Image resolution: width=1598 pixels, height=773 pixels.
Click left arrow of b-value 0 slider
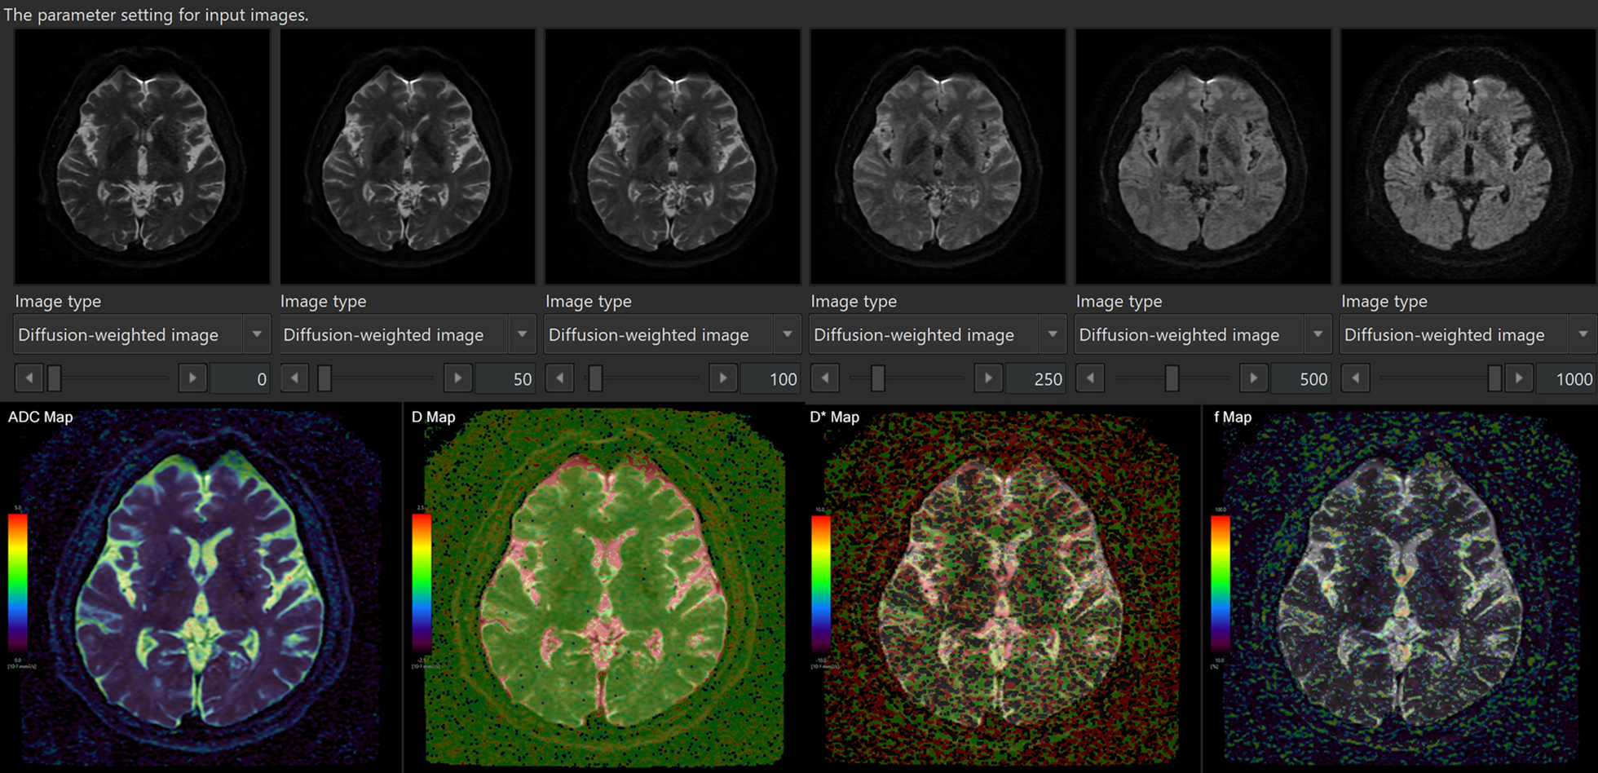click(29, 378)
